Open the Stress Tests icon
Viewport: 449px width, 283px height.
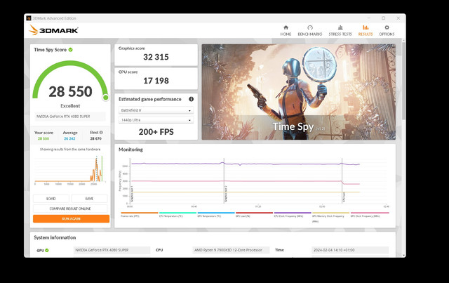(x=340, y=27)
